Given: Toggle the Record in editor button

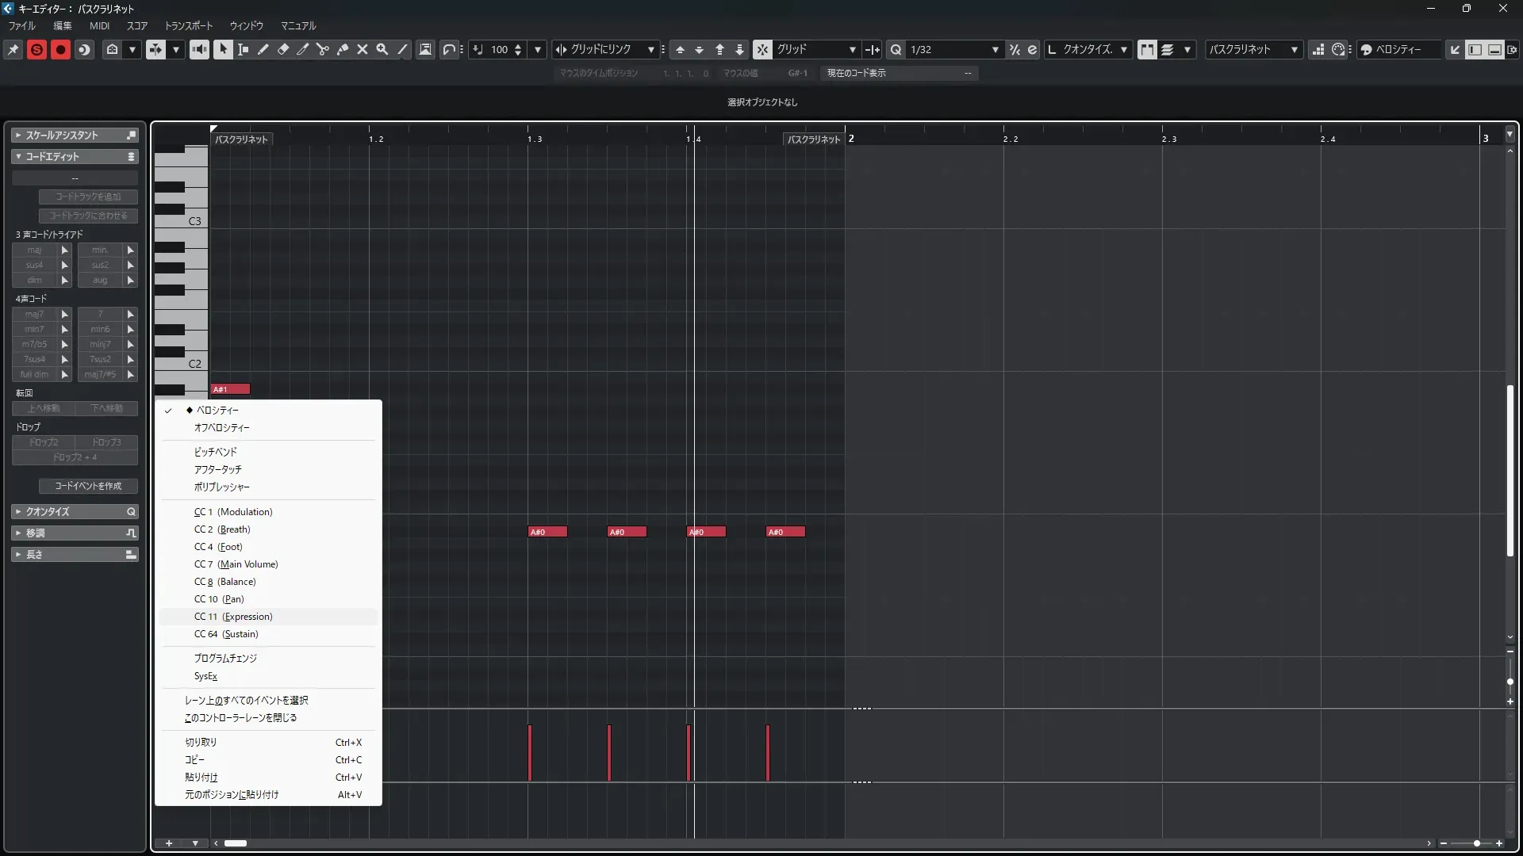Looking at the screenshot, I should pyautogui.click(x=60, y=49).
